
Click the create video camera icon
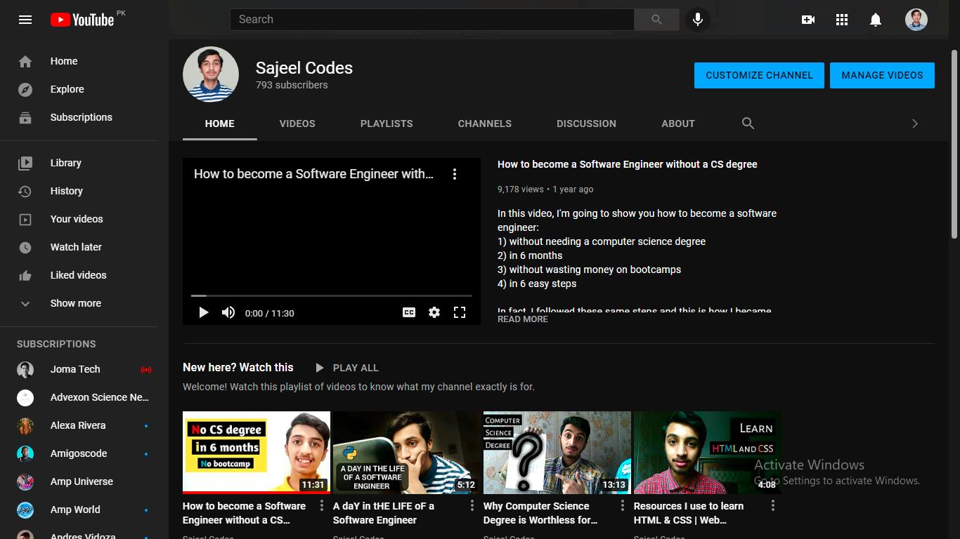coord(808,20)
